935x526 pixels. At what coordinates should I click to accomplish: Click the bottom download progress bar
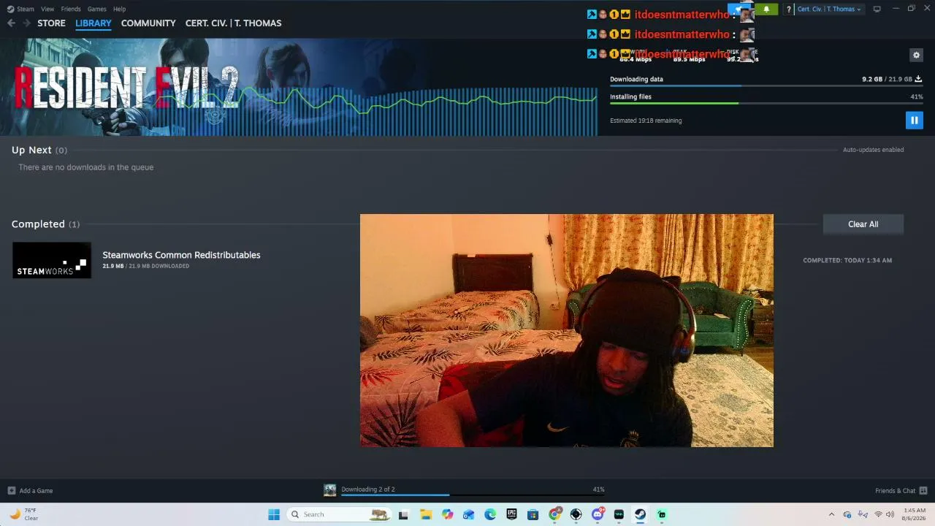coord(473,495)
